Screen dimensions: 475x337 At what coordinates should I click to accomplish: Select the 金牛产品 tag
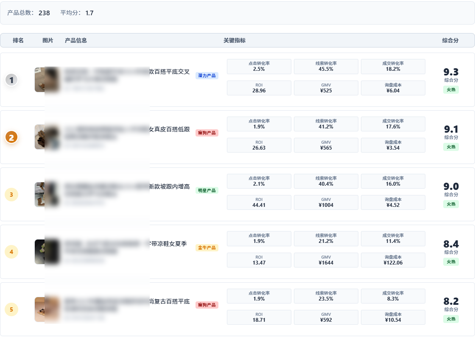click(x=207, y=248)
